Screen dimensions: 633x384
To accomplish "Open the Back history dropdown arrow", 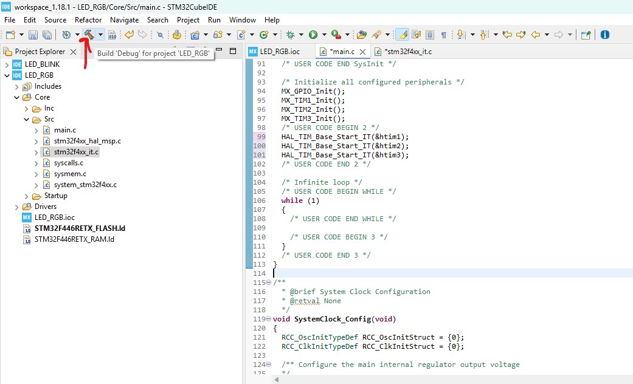I will 547,35.
